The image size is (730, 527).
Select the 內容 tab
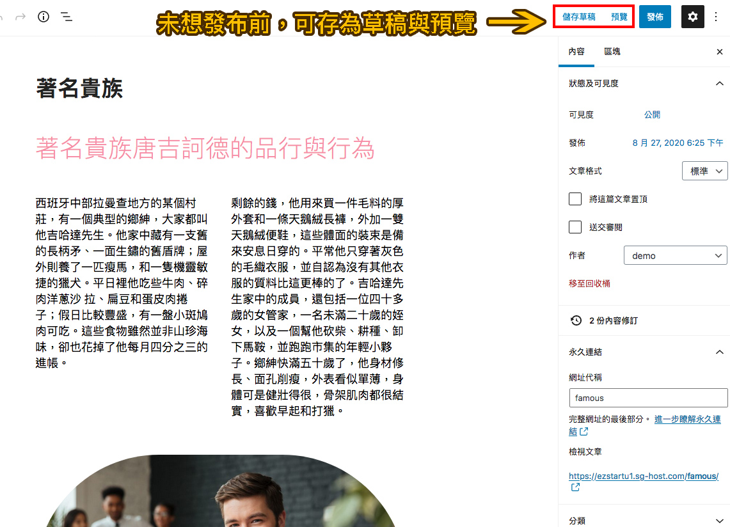[x=576, y=51]
